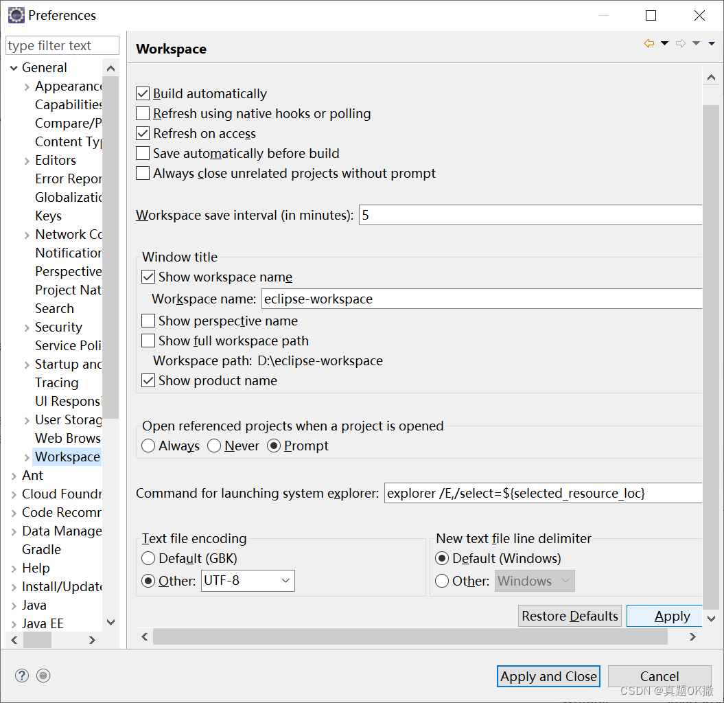724x703 pixels.
Task: Select Gradle in preferences tree
Action: [x=42, y=549]
